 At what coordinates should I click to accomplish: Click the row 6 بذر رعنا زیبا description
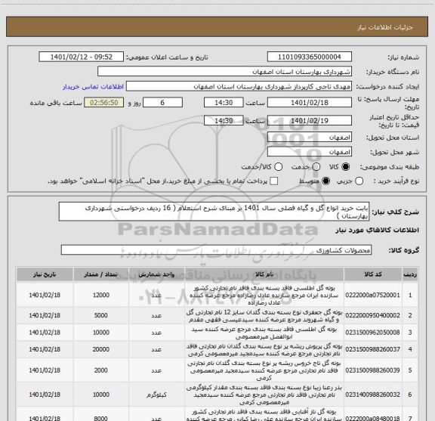click(264, 395)
